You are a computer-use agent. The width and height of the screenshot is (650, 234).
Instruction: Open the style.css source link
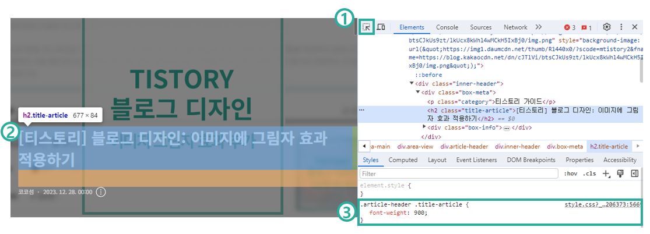click(x=603, y=204)
